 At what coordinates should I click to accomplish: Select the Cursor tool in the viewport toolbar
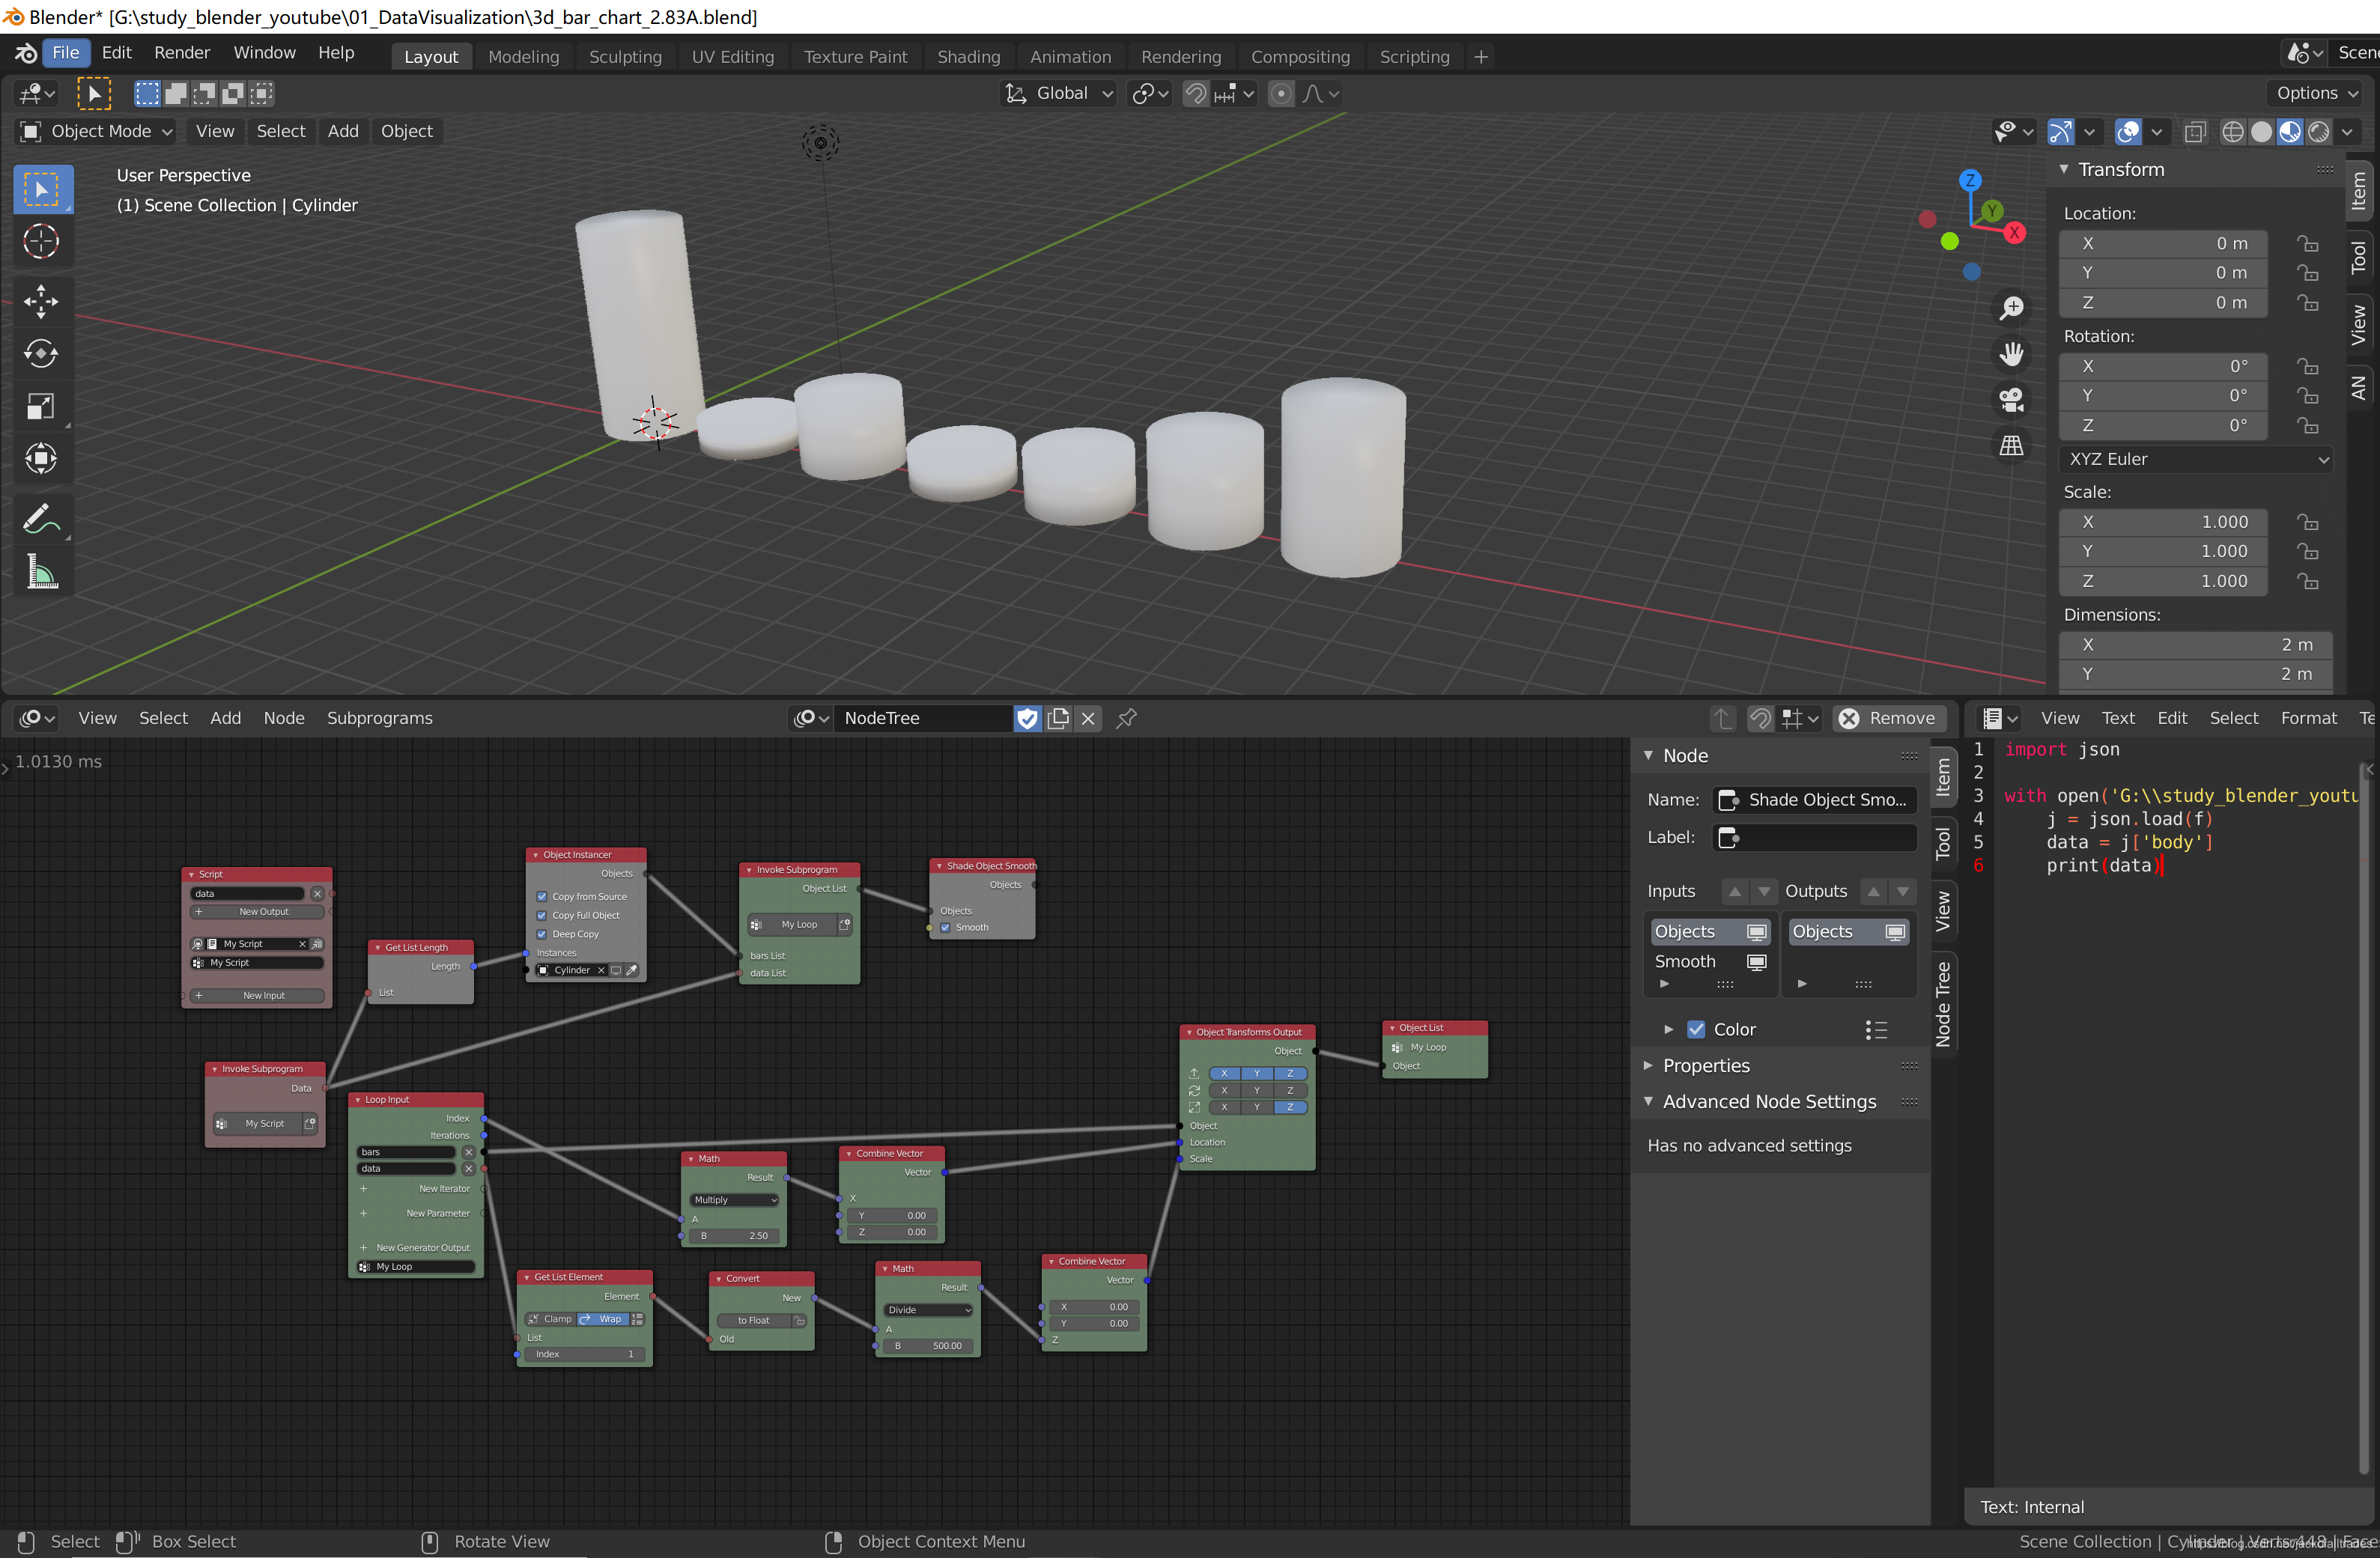click(41, 242)
